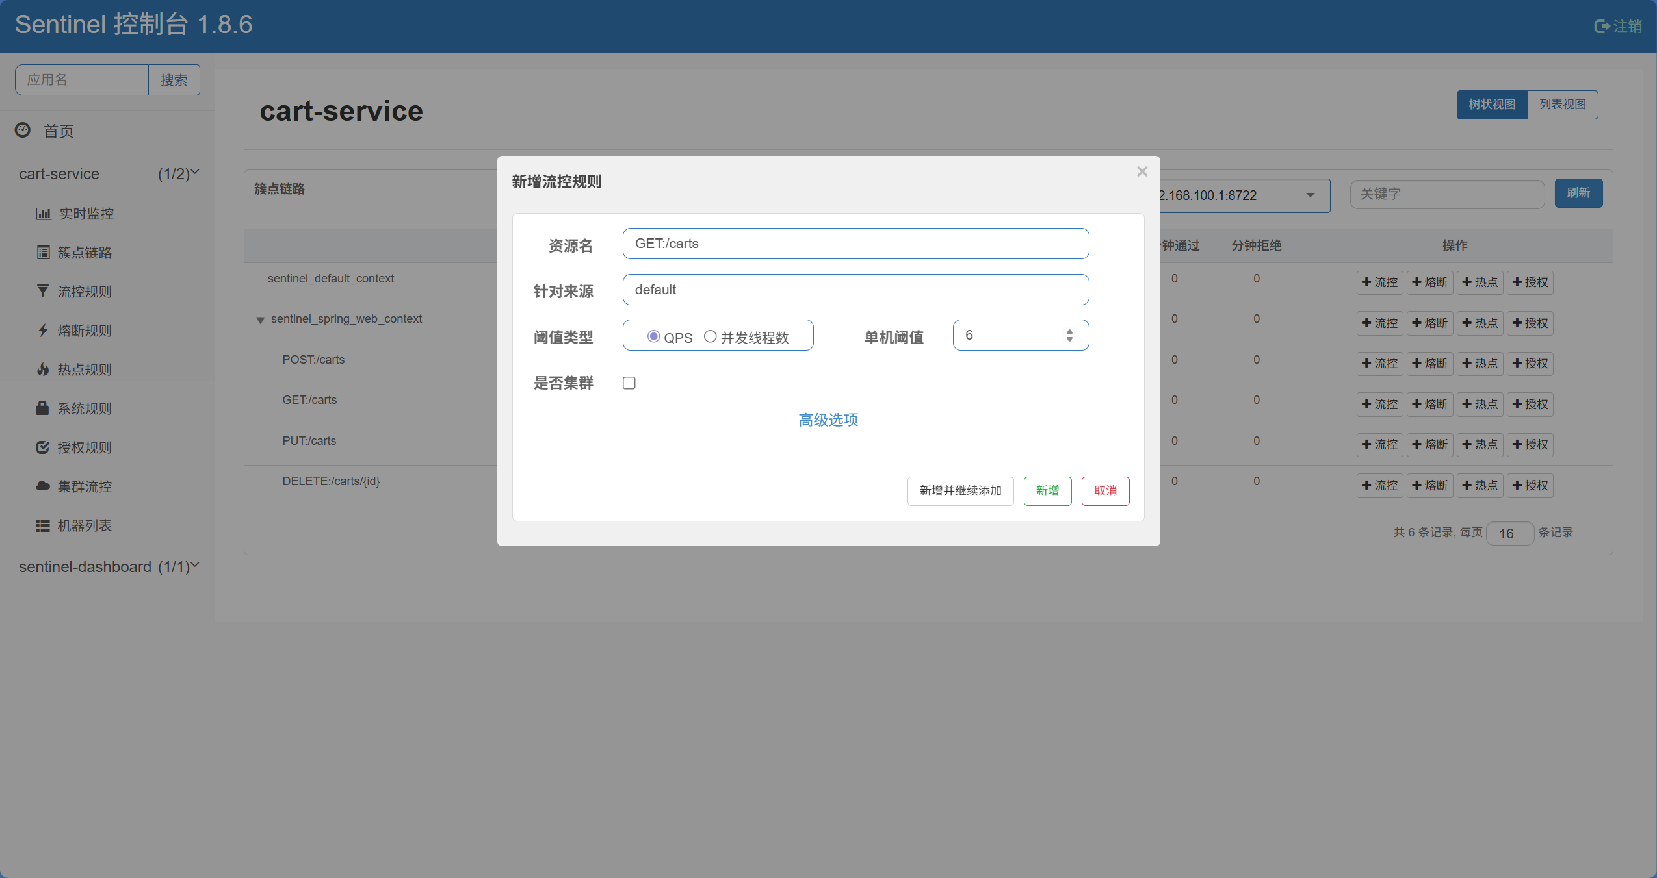Viewport: 1657px width, 878px height.
Task: Click the flow control rules funnel icon
Action: point(43,292)
